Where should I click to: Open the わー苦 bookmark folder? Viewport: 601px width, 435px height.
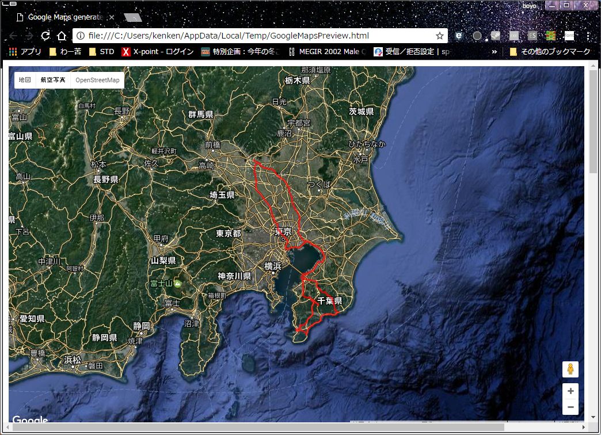pos(66,51)
